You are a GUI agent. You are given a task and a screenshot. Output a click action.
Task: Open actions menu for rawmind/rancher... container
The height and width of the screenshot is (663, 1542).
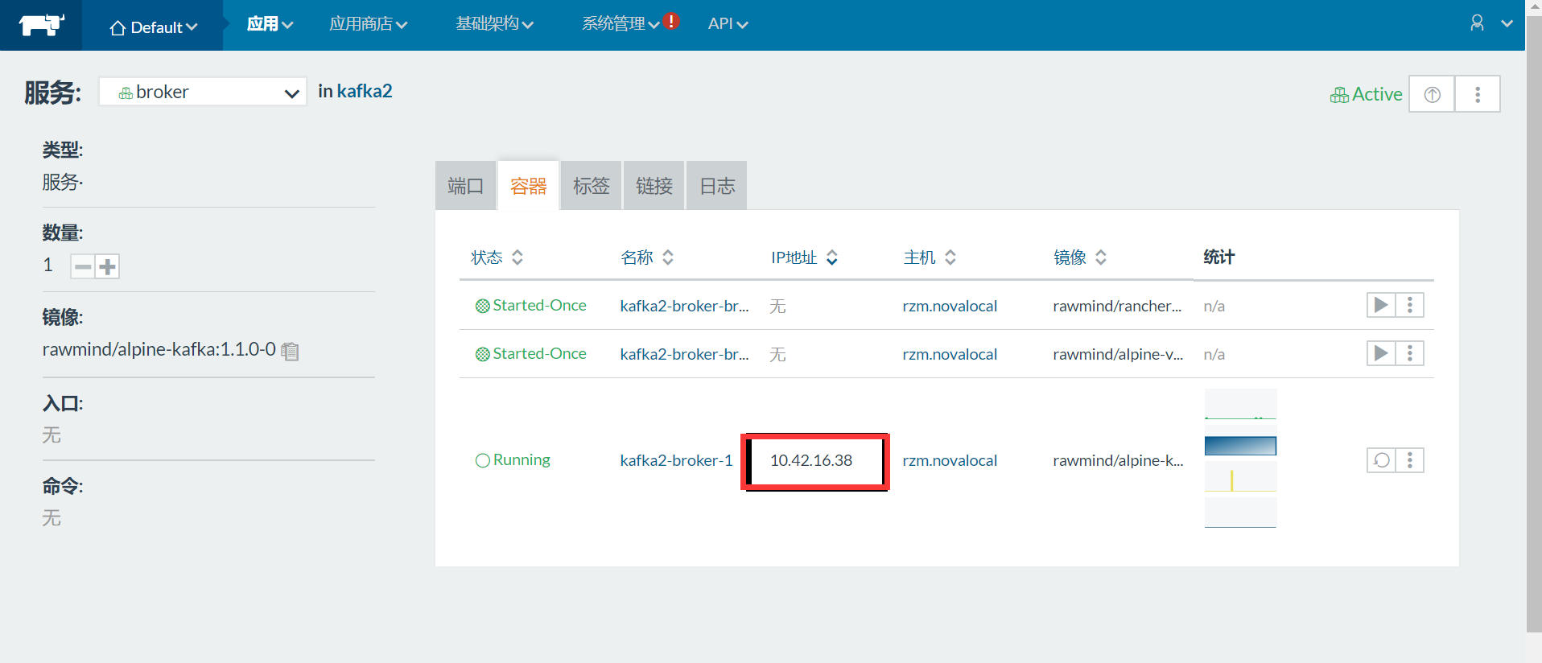tap(1409, 305)
